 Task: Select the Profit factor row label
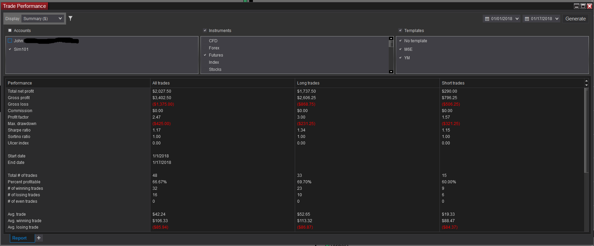[x=18, y=117]
